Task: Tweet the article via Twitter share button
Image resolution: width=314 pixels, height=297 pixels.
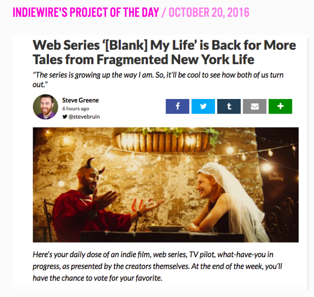Action: 203,106
